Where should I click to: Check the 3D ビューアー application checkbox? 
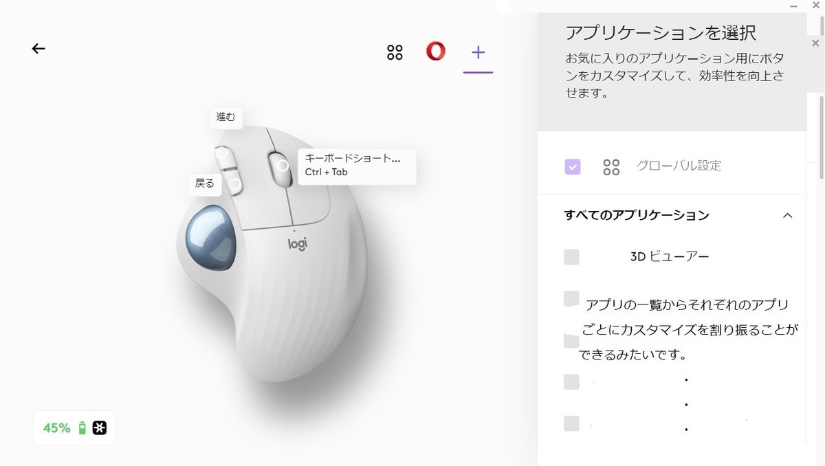click(571, 257)
